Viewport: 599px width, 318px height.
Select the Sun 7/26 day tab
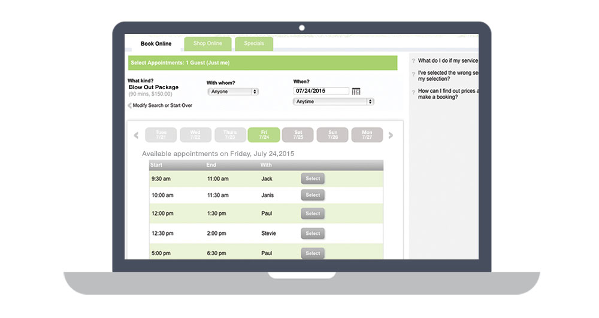pos(332,135)
